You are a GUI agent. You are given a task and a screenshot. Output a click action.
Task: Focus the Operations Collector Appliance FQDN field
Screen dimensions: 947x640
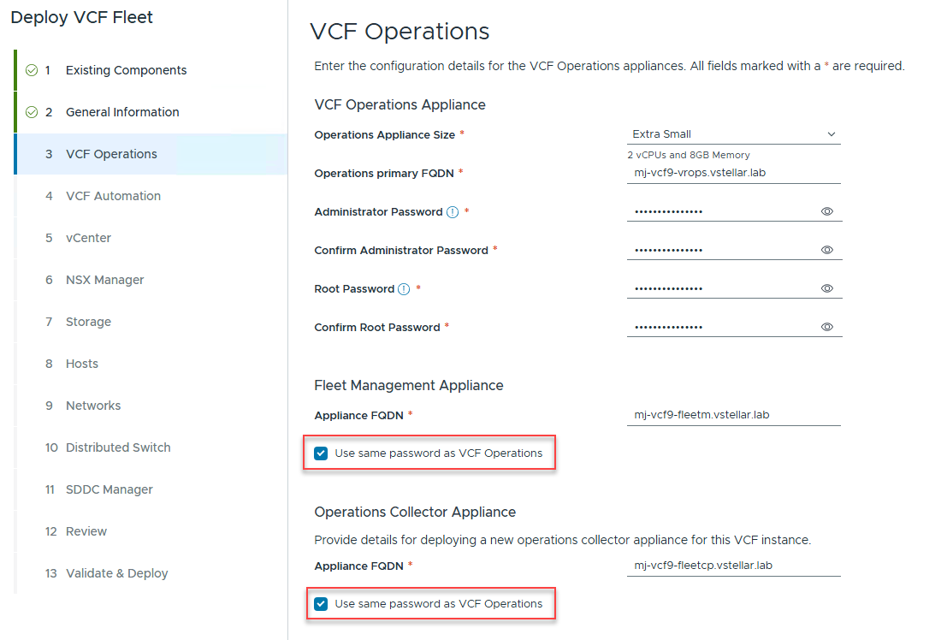[x=733, y=566]
